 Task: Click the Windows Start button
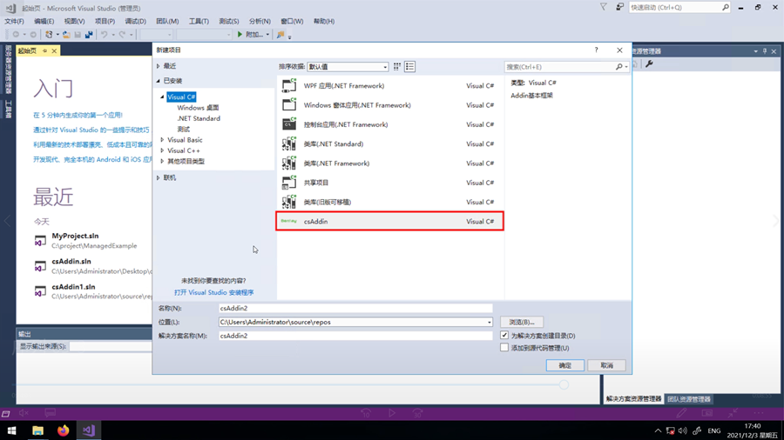[x=11, y=430]
